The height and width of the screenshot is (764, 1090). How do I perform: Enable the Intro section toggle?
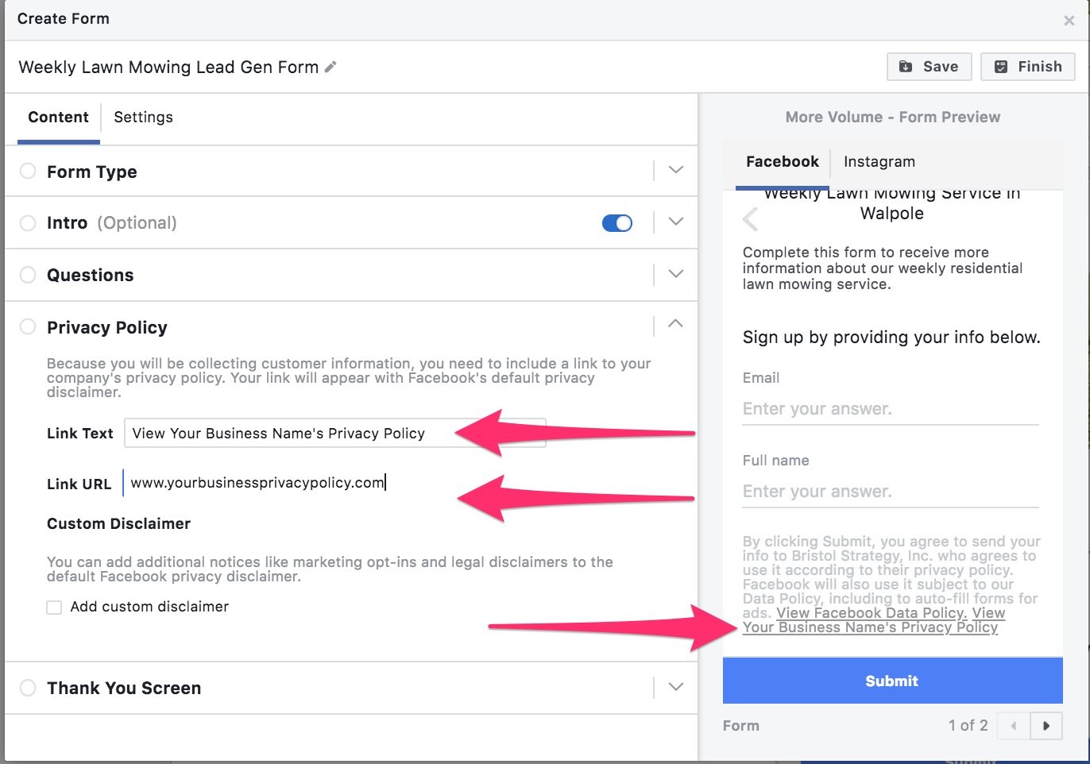617,223
